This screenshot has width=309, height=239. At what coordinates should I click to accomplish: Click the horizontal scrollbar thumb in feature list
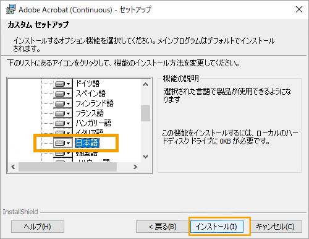pyautogui.click(x=67, y=167)
